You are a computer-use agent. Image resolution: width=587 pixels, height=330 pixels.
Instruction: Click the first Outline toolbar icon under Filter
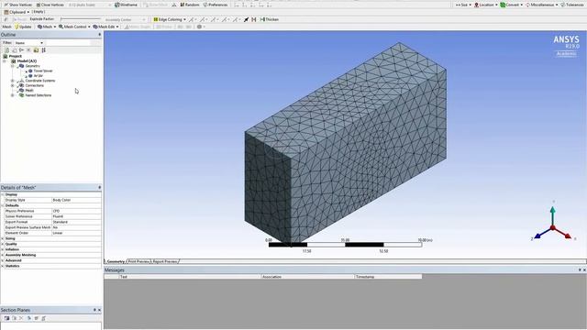6,50
